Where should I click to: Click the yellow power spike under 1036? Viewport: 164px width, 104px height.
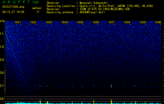(94, 102)
